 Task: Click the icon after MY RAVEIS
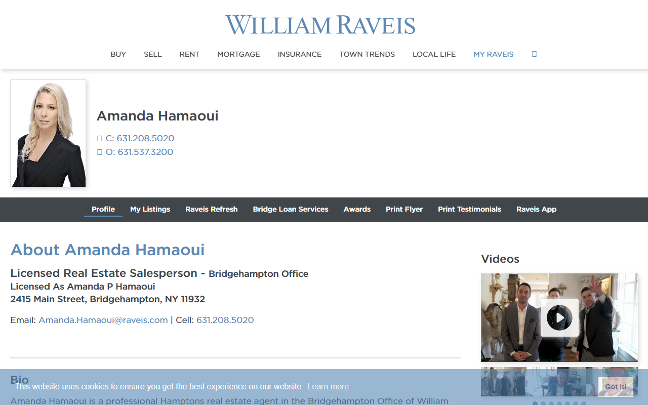point(534,54)
